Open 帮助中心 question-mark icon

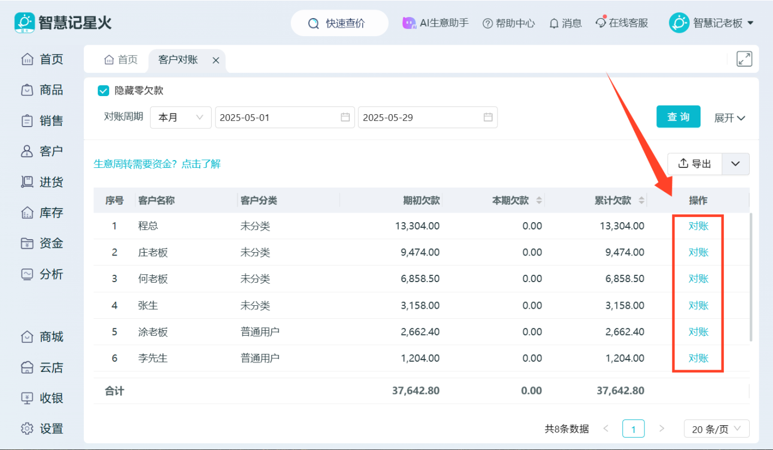tap(488, 24)
